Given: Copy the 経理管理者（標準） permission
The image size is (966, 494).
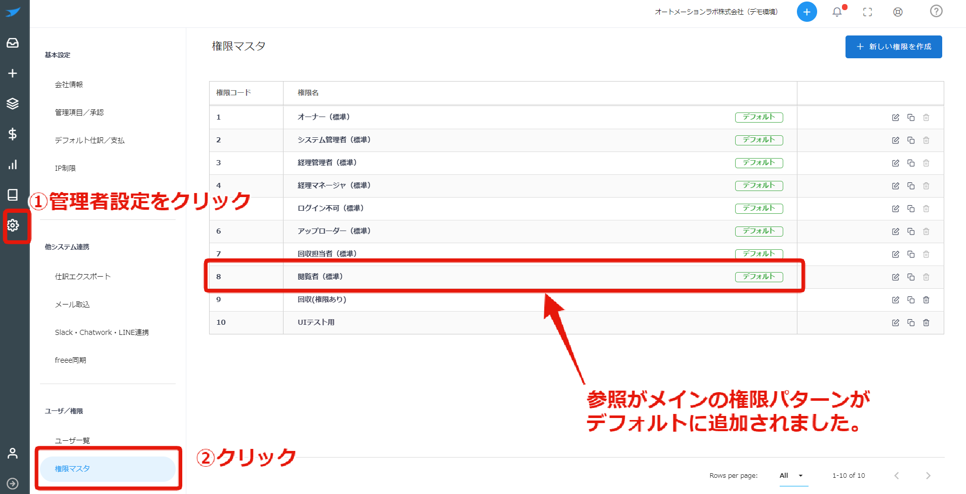Looking at the screenshot, I should (911, 163).
